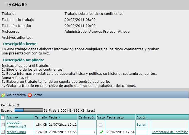Click the red Borrar delete icon
This screenshot has width=189, height=135.
(30, 95)
